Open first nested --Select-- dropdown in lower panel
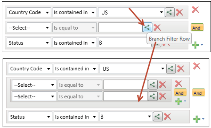The width and height of the screenshot is (211, 128). [x=34, y=85]
